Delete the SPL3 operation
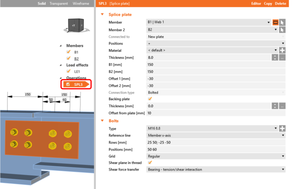Viewport: 292px width, 189px height. point(280,3)
